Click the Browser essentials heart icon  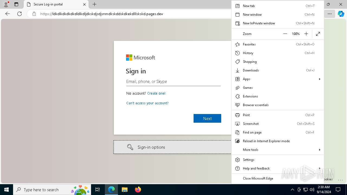point(237,105)
